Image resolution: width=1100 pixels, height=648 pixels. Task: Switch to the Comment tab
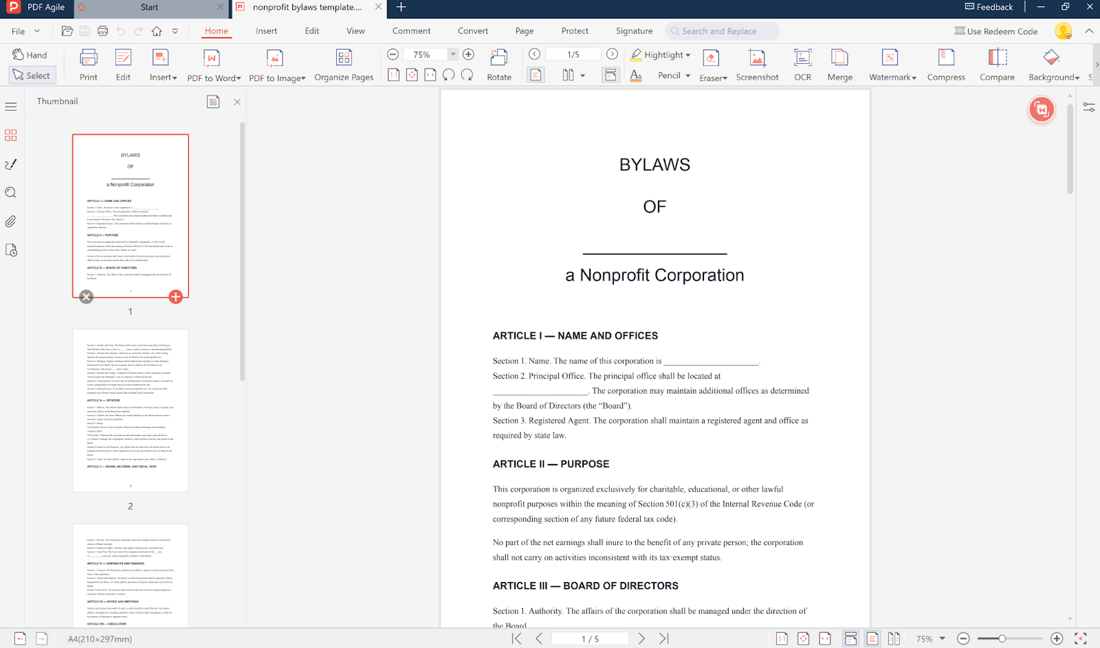point(411,31)
